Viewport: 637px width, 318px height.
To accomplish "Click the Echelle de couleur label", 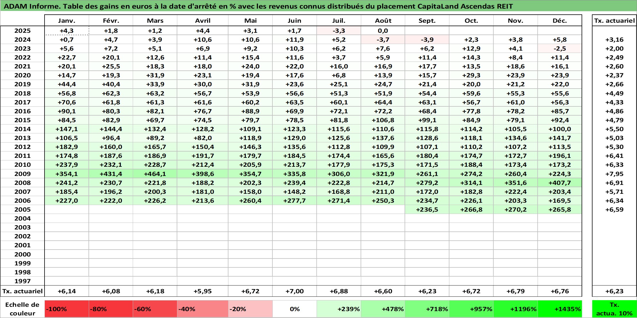I will click(x=22, y=309).
